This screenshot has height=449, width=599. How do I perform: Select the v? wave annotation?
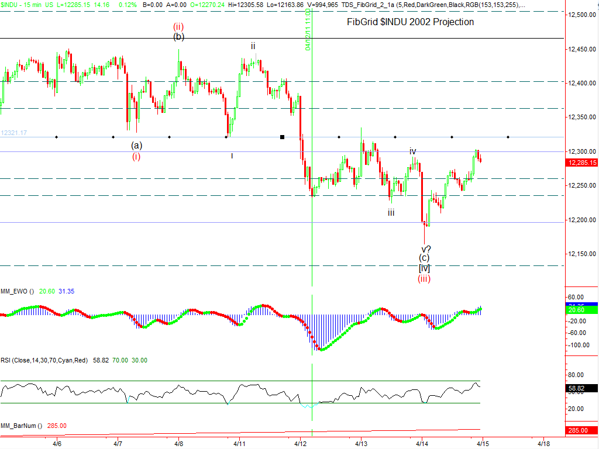(x=426, y=248)
